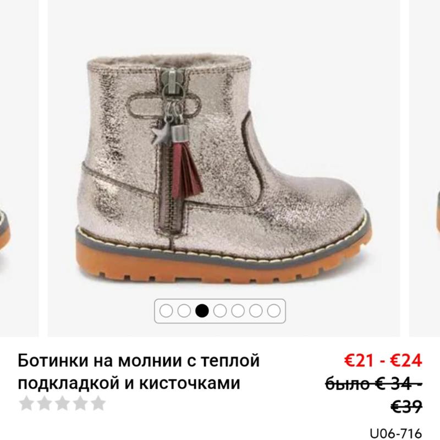Viewport: 440px width, 440px height.
Task: Select the fourth carousel dot
Action: (220, 311)
